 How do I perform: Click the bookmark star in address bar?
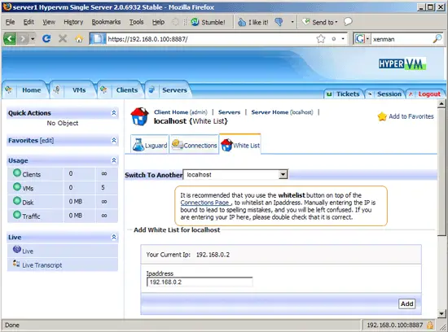(x=321, y=38)
